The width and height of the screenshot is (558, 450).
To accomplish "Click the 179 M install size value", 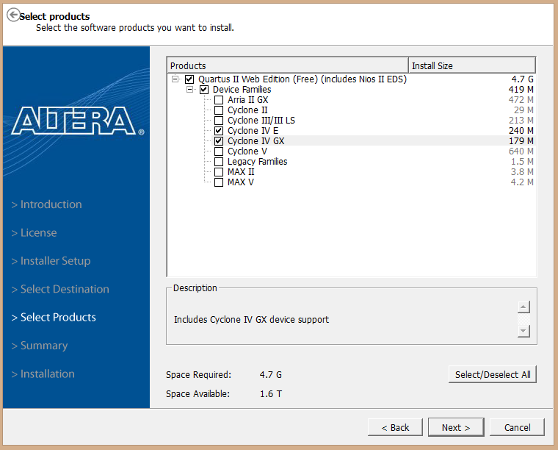I will [x=521, y=141].
